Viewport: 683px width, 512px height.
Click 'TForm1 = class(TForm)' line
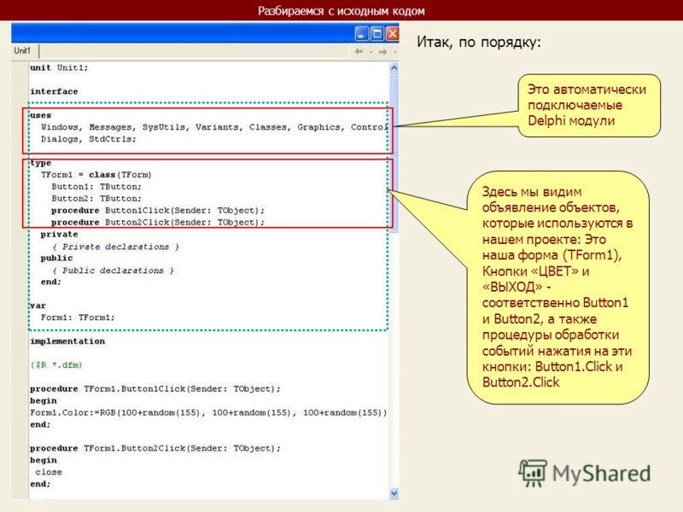tap(96, 175)
